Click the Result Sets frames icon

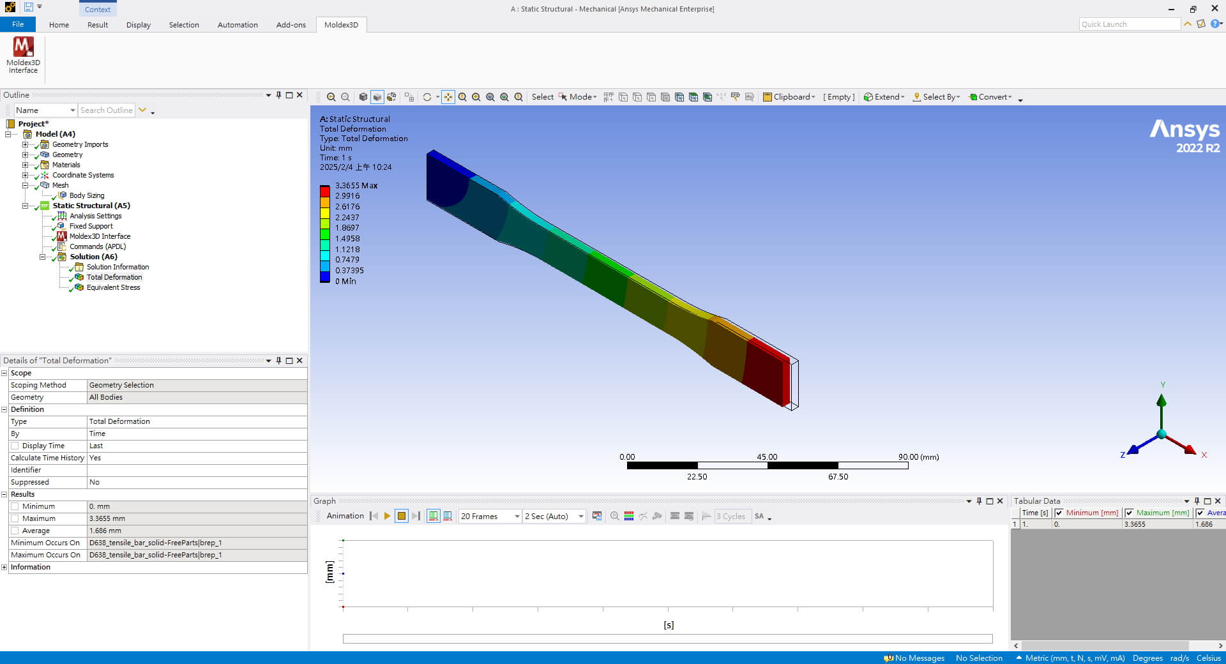448,516
